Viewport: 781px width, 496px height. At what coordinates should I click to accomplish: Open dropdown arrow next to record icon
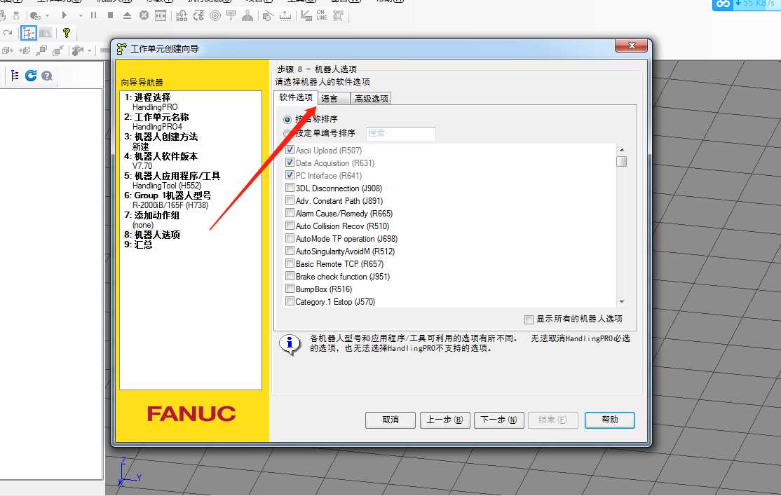[47, 16]
